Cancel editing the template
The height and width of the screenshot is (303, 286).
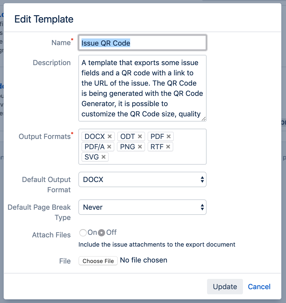tap(259, 287)
